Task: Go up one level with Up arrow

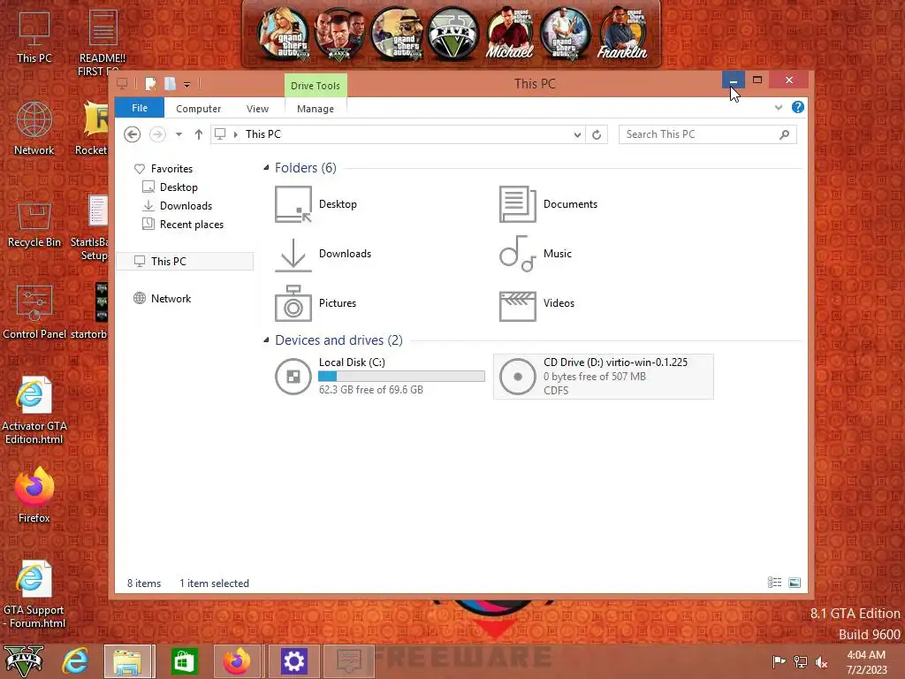Action: pyautogui.click(x=199, y=134)
